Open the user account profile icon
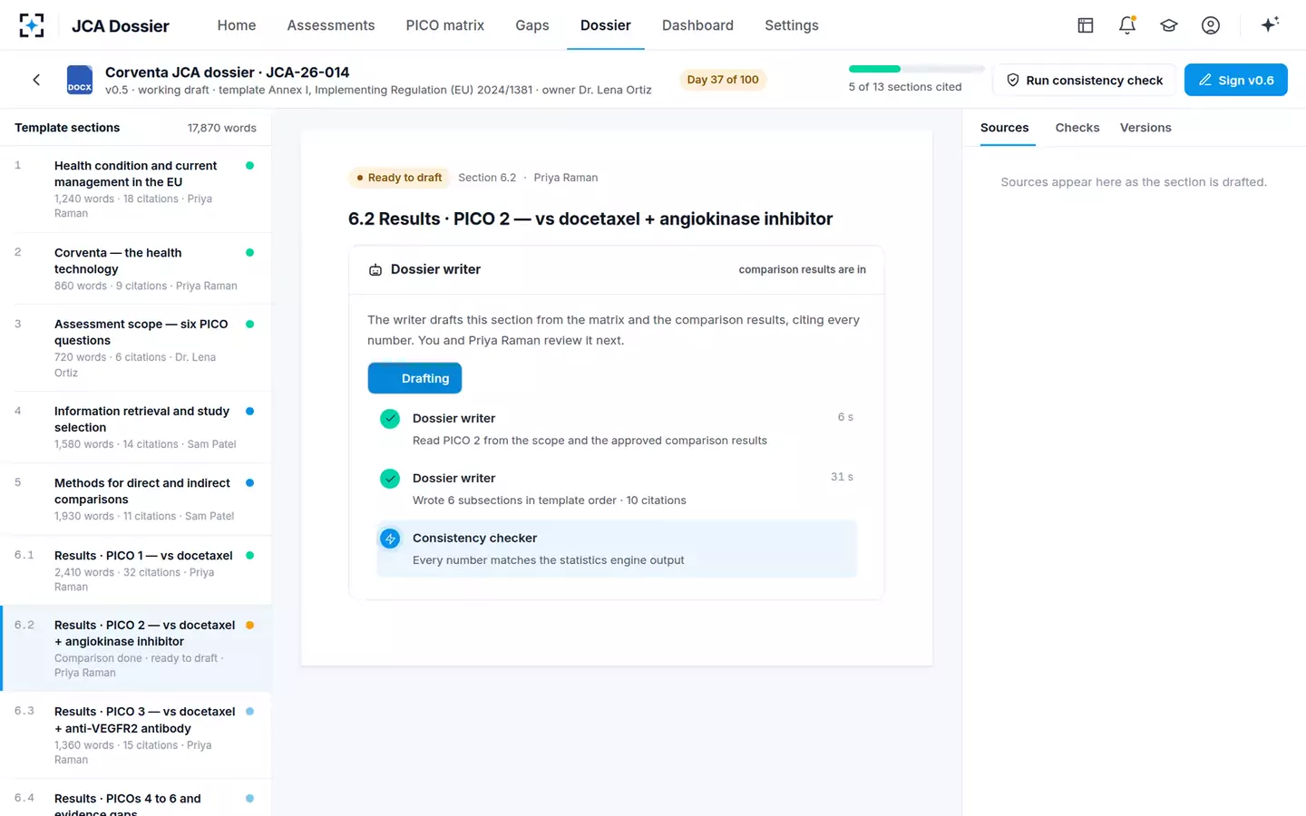 coord(1211,25)
